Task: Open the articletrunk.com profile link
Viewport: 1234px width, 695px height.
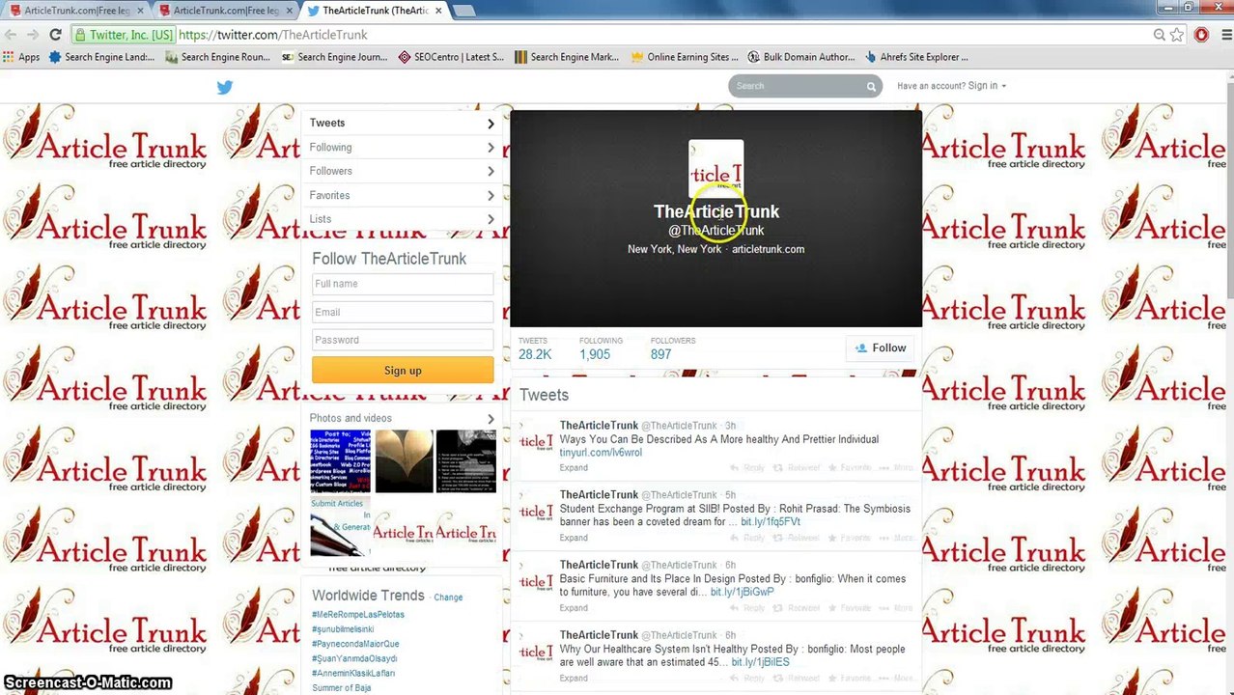Action: (x=768, y=249)
